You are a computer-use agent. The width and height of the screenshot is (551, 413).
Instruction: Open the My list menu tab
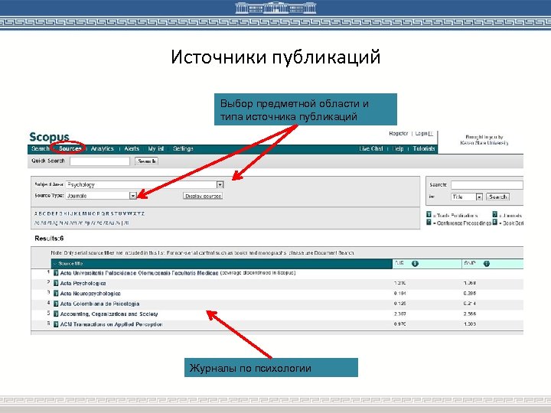pyautogui.click(x=156, y=148)
